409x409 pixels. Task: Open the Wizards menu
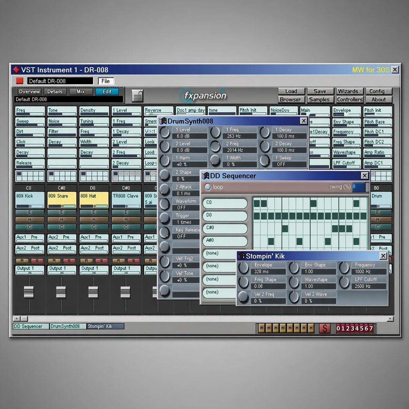point(349,91)
